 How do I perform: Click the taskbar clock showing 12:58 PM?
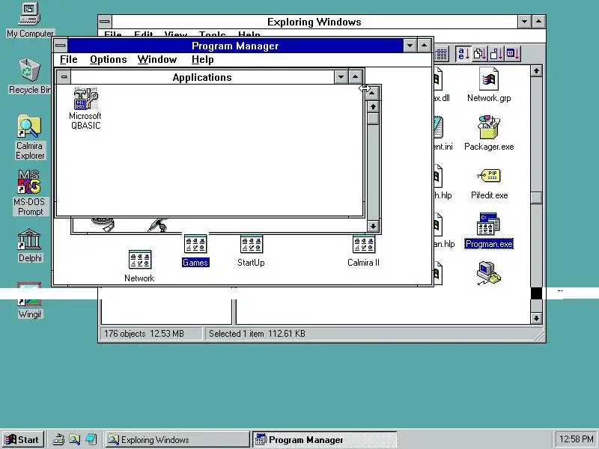pyautogui.click(x=576, y=439)
